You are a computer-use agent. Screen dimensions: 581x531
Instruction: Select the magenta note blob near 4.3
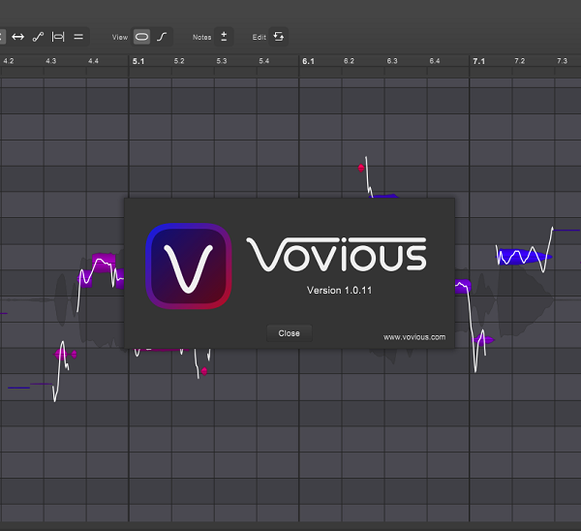pyautogui.click(x=61, y=354)
